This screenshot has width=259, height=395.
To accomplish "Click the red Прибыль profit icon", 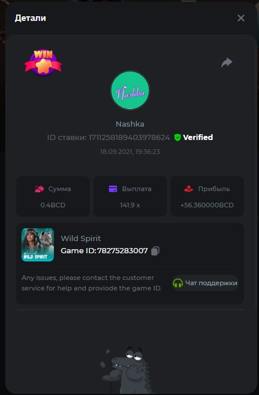I will point(189,189).
